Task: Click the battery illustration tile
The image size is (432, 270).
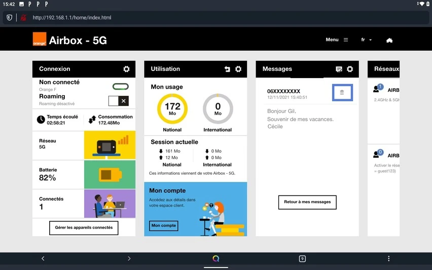Action: coord(110,174)
